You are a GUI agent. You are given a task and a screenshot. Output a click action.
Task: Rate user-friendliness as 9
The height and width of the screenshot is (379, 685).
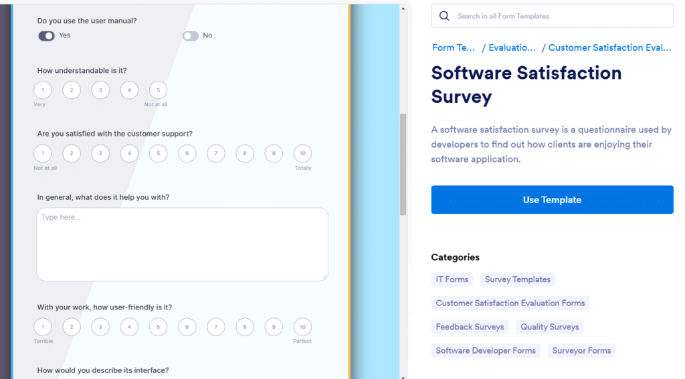[274, 327]
